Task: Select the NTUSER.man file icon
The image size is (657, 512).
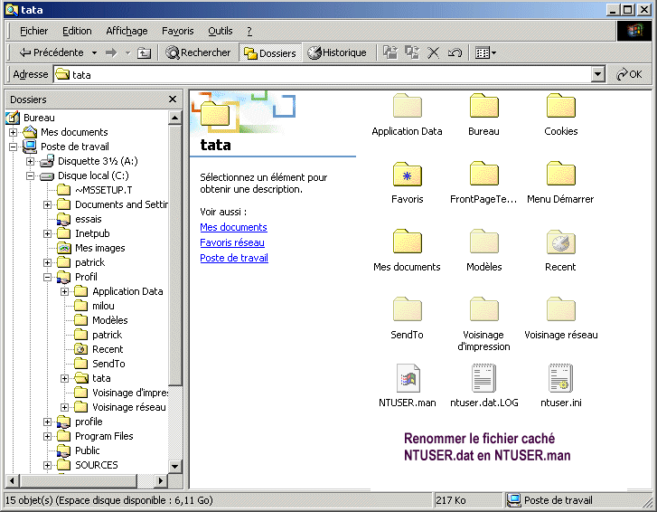Action: [407, 378]
